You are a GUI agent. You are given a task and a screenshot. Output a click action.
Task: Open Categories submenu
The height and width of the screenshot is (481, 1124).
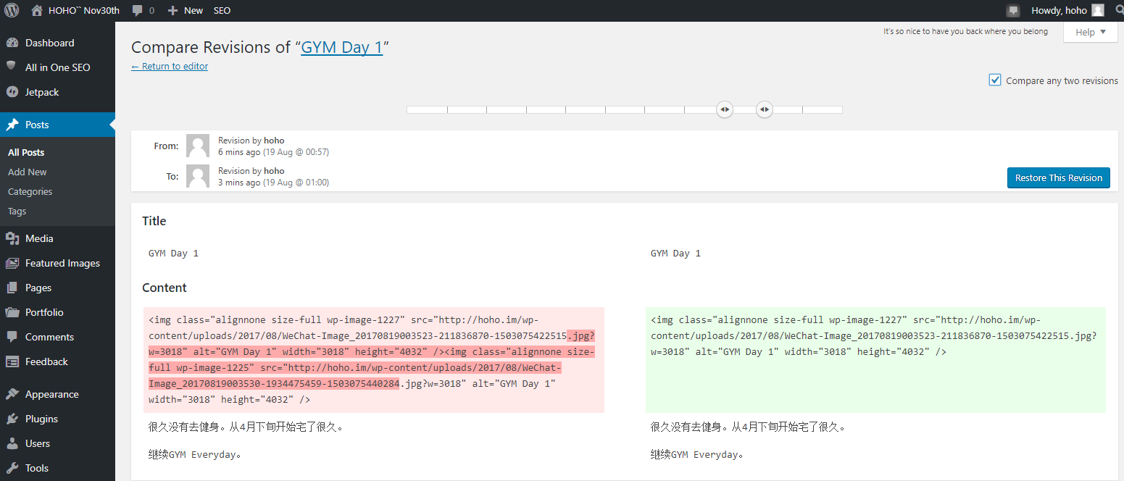pos(30,191)
